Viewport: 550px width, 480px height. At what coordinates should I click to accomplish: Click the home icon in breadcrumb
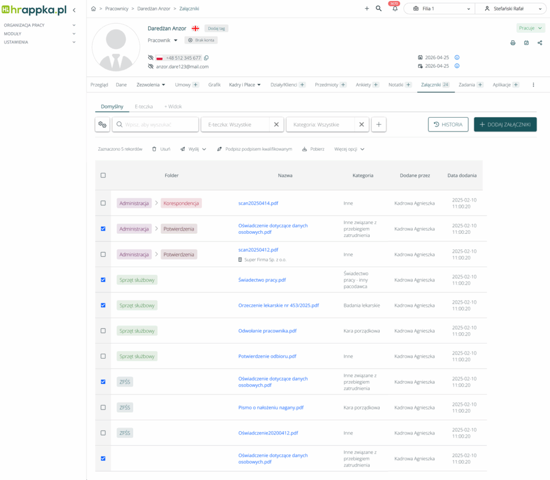point(94,9)
